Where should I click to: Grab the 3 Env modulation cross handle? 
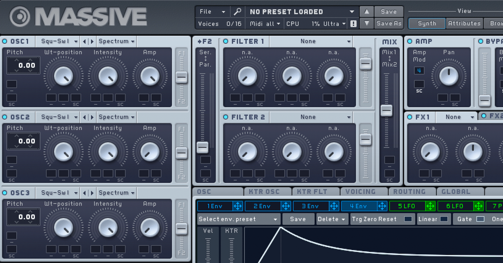[334, 206]
